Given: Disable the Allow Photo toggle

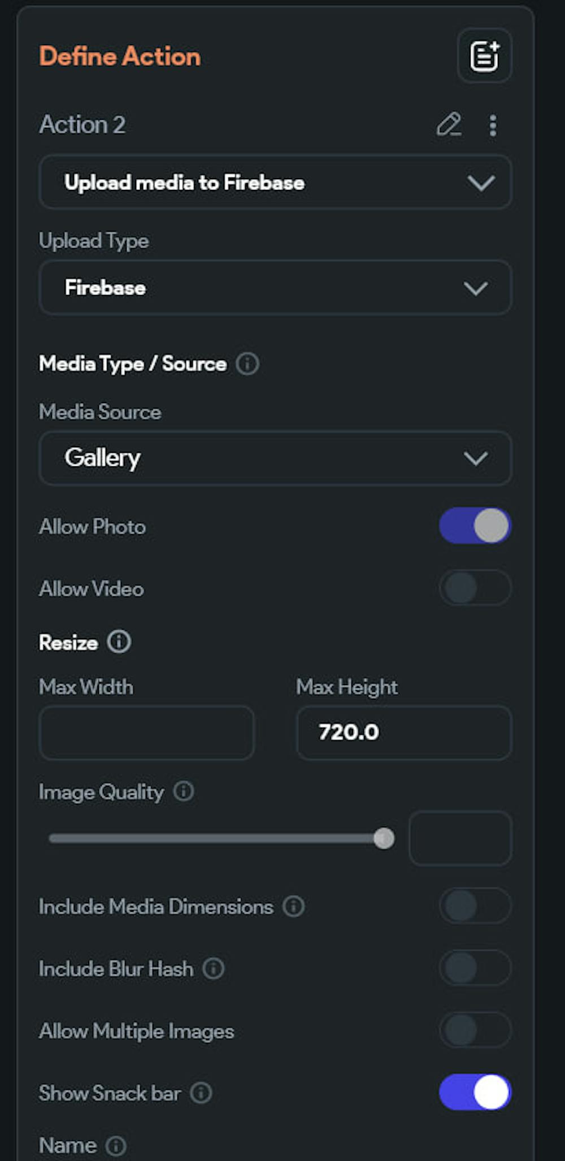Looking at the screenshot, I should point(475,526).
